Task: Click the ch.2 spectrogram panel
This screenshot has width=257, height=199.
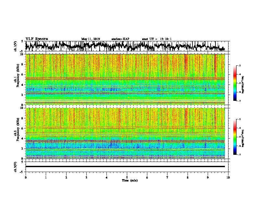Action: (x=125, y=133)
